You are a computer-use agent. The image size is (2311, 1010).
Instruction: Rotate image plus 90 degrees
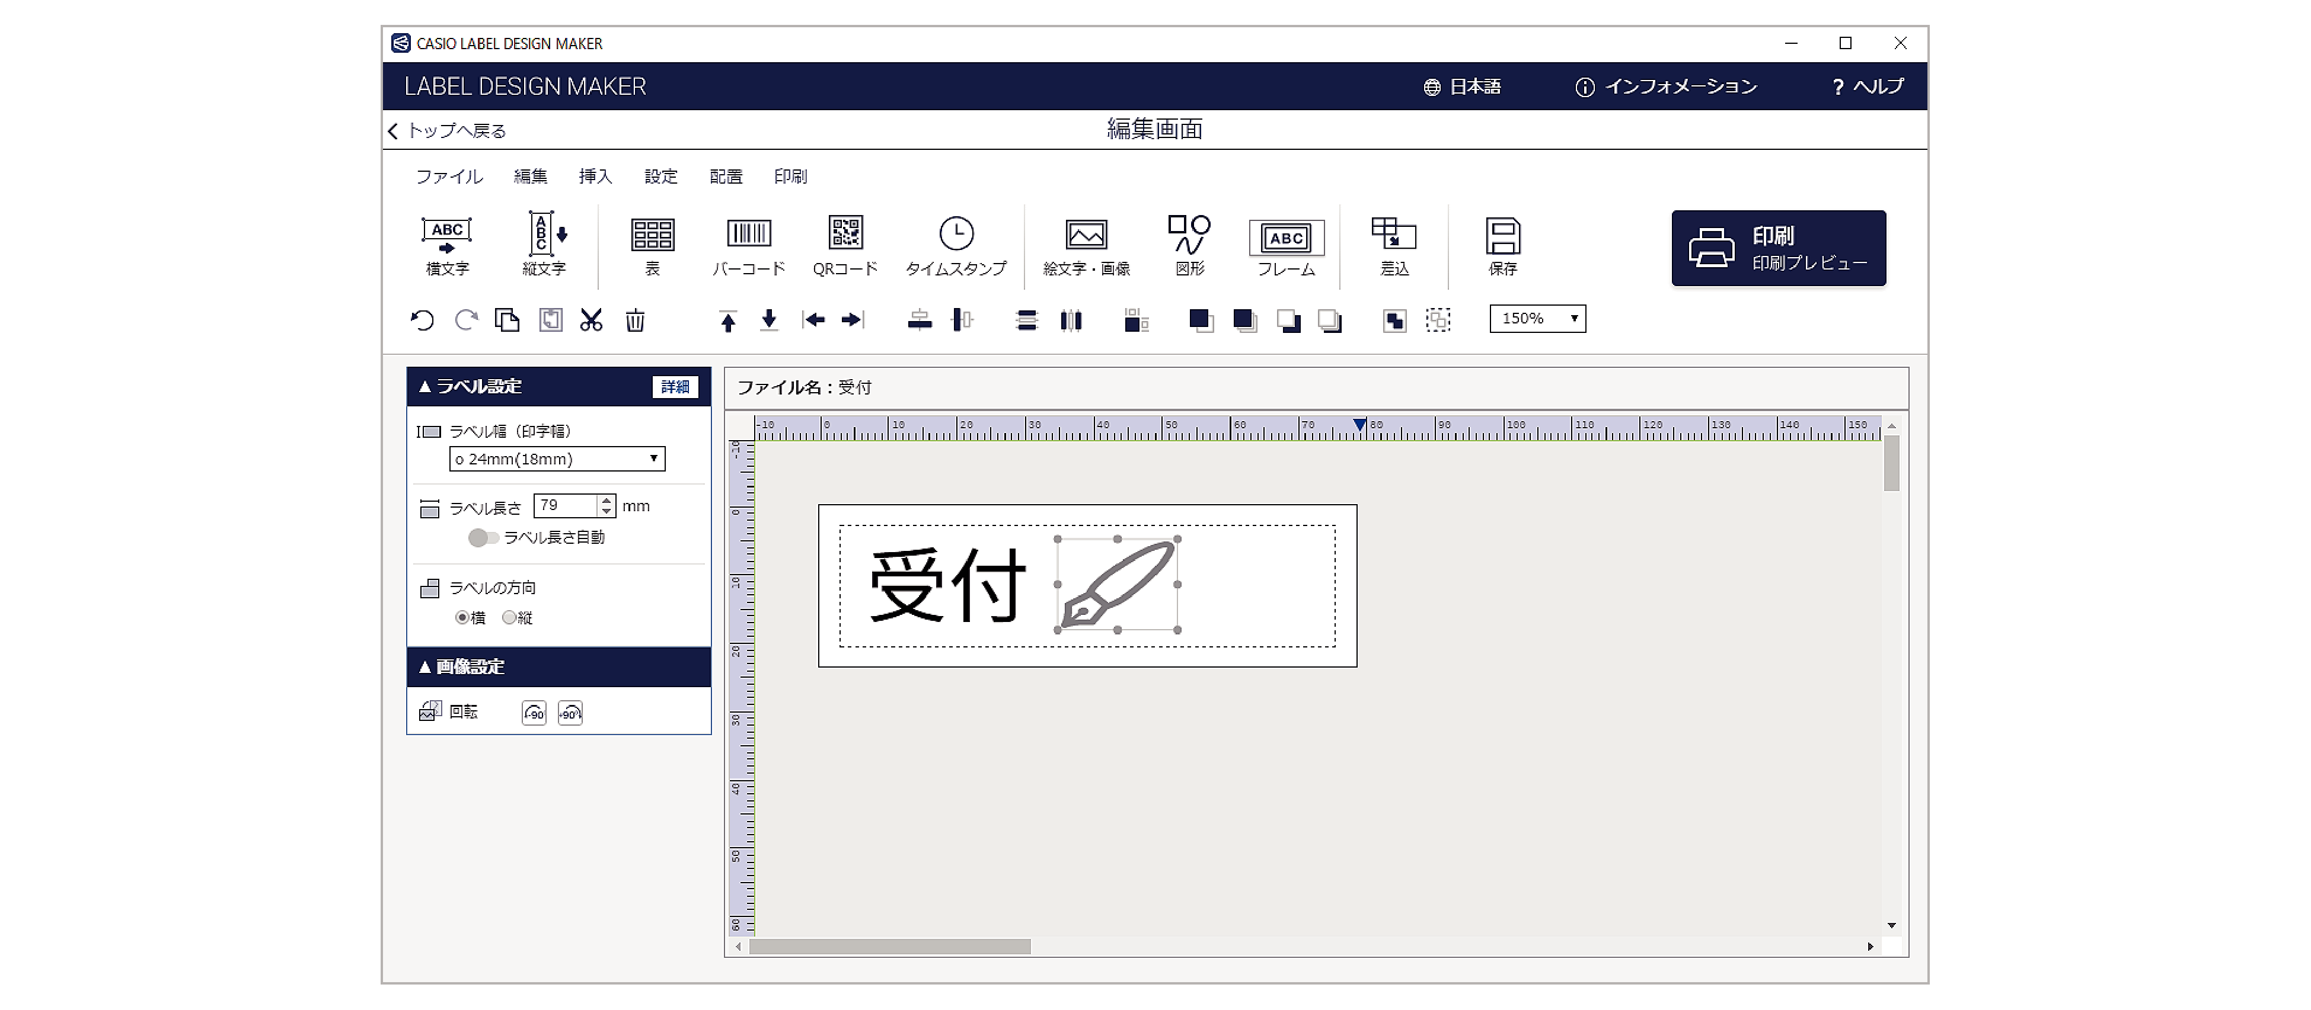pos(570,713)
